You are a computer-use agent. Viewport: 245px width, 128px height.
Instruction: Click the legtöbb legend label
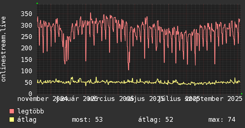pos(31,111)
